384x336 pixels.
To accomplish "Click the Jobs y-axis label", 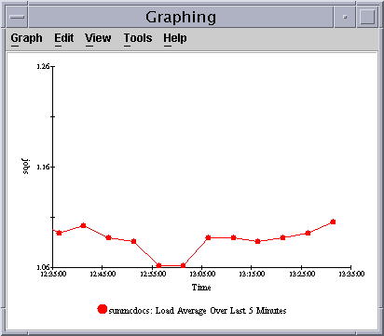I will click(x=26, y=167).
